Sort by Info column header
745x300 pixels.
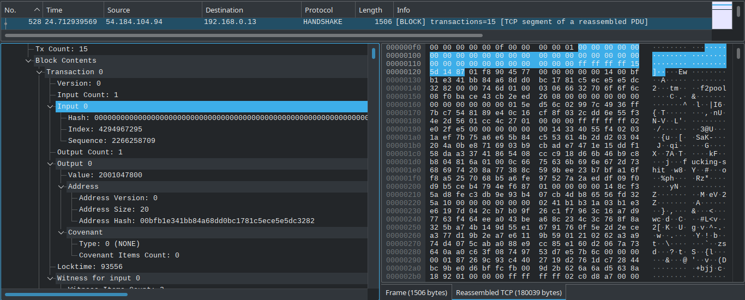coord(552,10)
